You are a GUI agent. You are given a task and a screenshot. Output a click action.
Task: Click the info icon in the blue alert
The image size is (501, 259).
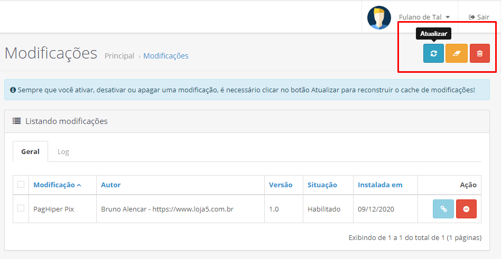(x=13, y=90)
